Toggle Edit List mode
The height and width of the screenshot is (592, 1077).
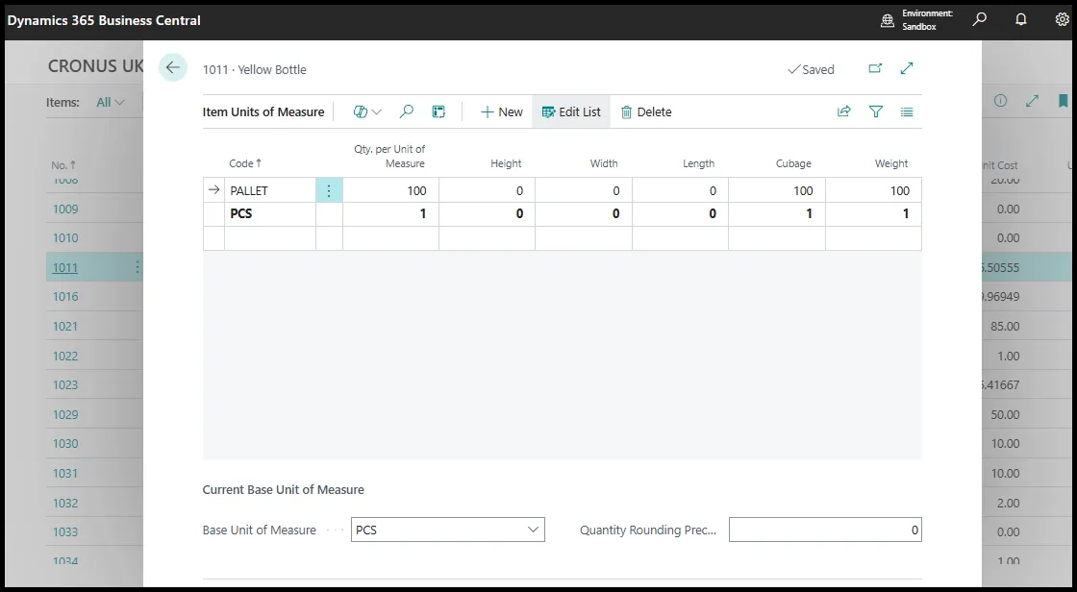pyautogui.click(x=571, y=111)
